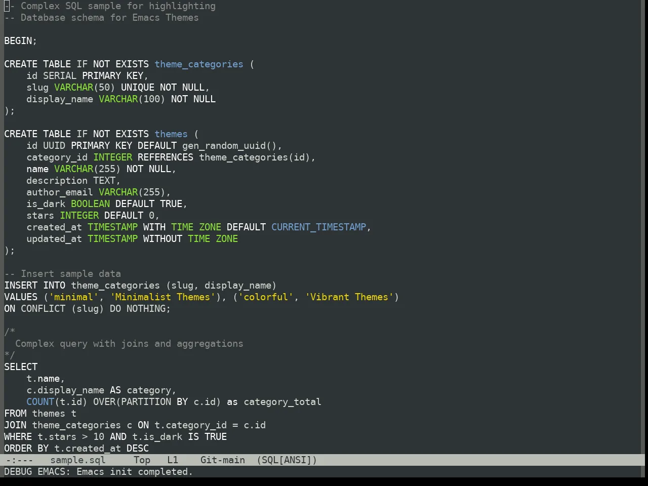Screen dimensions: 648x486
Task: Click 'BOOLEAN' type in is_dark line
Action: [x=91, y=204]
